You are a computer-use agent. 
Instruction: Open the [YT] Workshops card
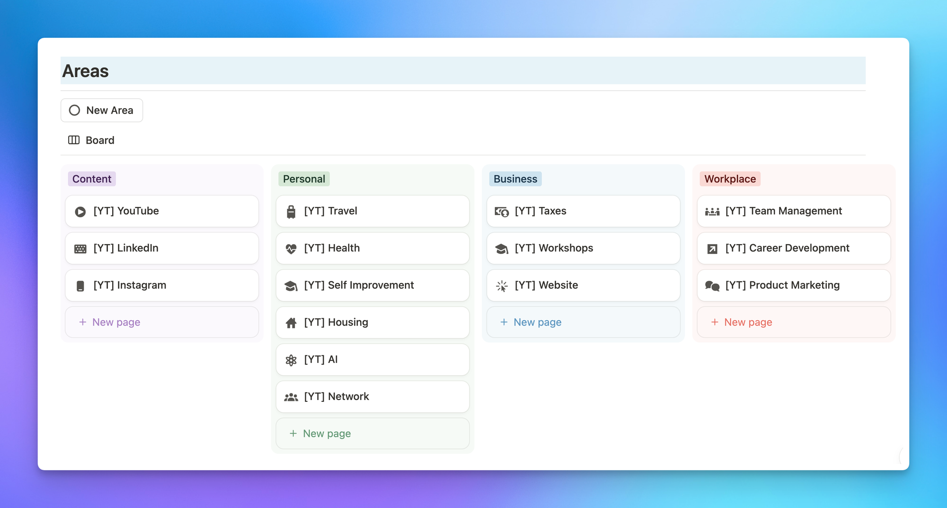583,248
